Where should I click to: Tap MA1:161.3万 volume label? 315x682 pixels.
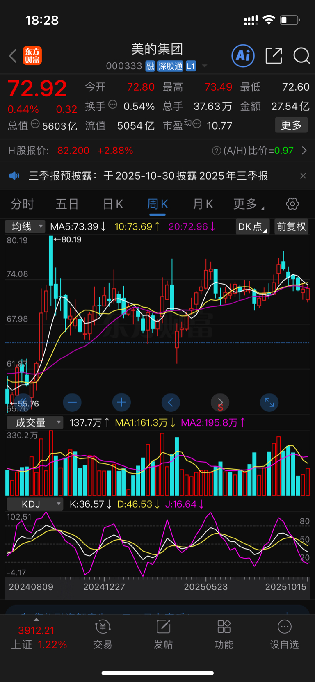point(145,422)
